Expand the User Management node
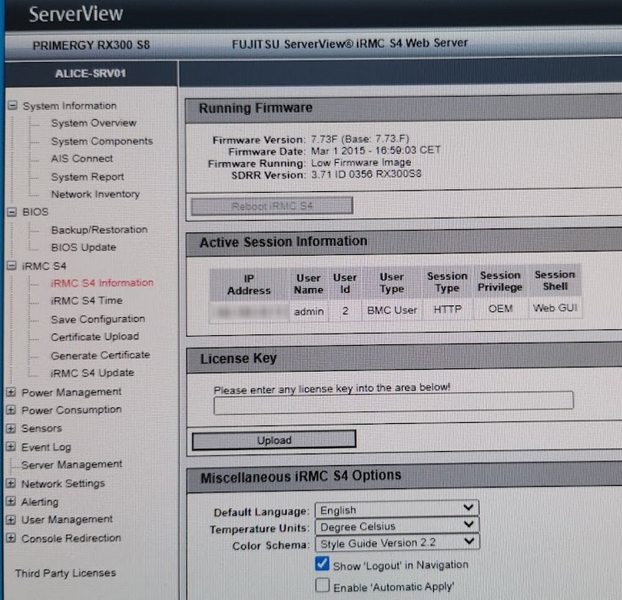 coord(11,520)
